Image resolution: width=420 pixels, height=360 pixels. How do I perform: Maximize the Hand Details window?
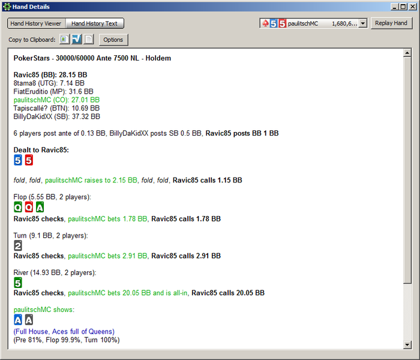coord(403,7)
